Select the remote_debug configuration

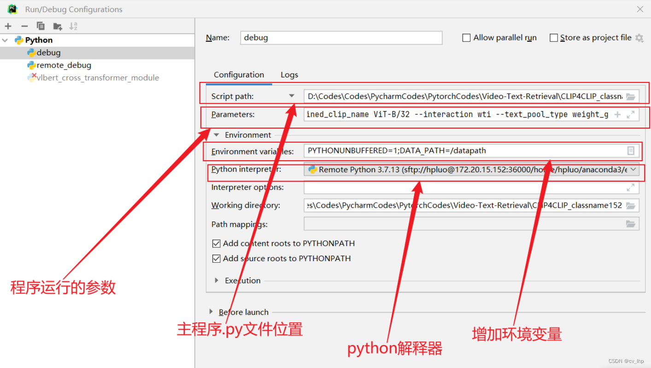(97, 65)
